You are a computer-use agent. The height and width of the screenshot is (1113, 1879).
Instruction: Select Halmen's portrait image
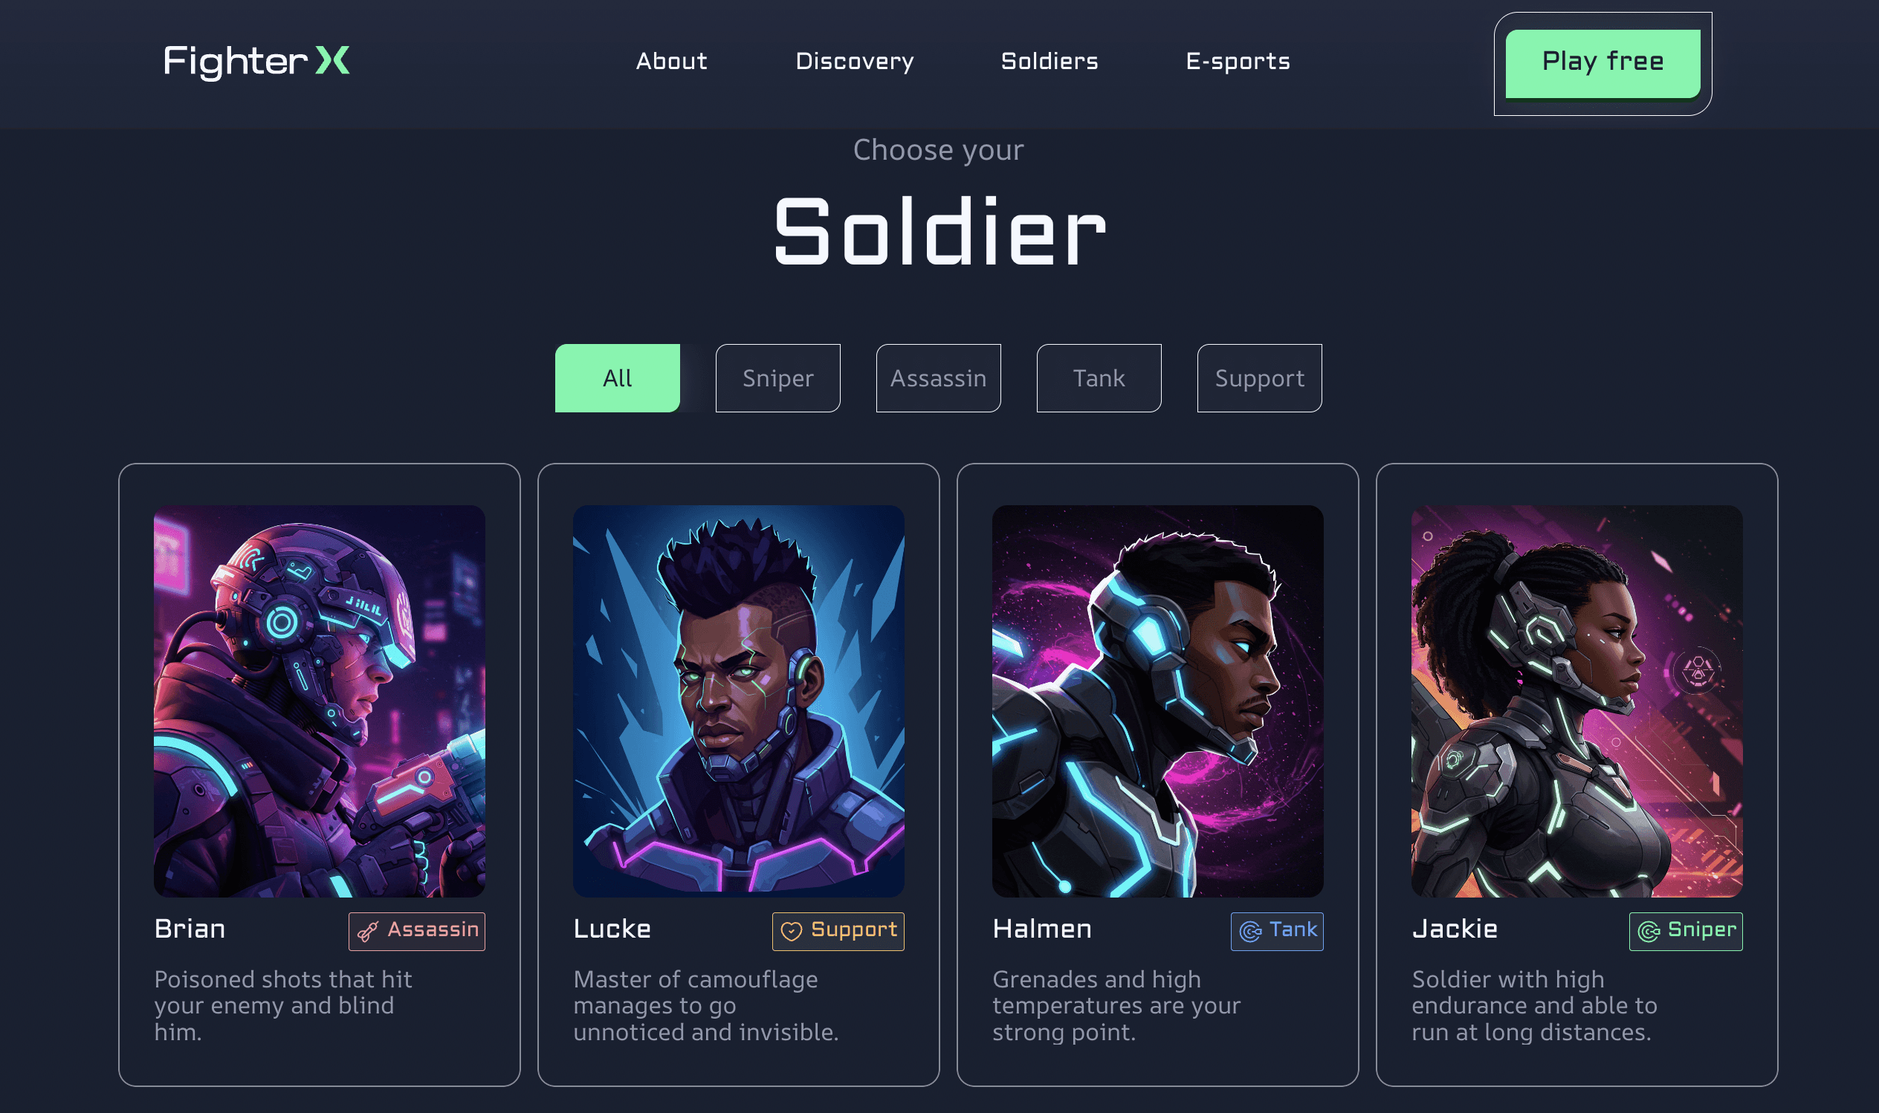point(1158,701)
